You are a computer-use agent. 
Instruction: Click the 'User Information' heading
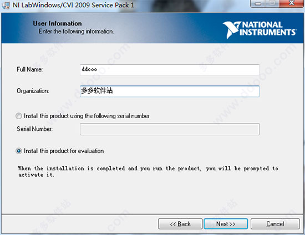pyautogui.click(x=57, y=23)
